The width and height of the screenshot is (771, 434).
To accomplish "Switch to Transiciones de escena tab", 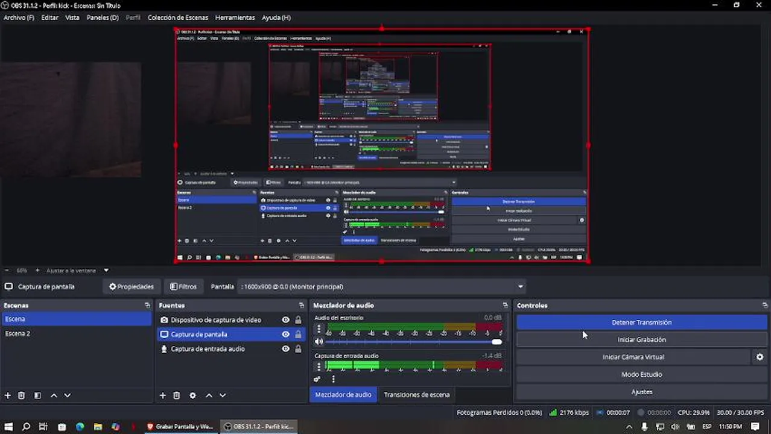I will [x=416, y=395].
